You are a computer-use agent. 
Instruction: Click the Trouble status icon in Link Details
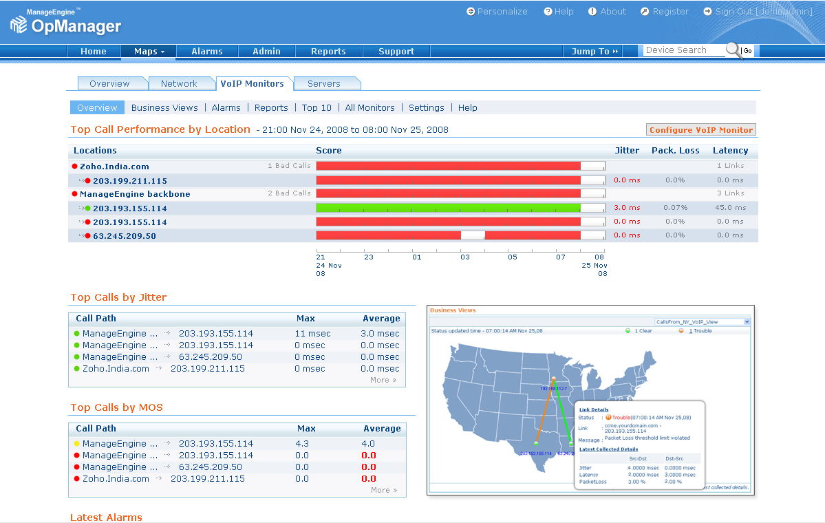608,417
